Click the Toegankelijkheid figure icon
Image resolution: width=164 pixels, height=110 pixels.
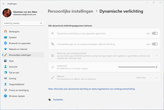click(5, 84)
